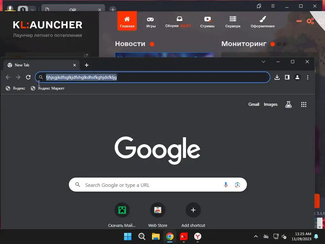Open Search Labs flask icon
The image size is (325, 244).
(x=289, y=104)
